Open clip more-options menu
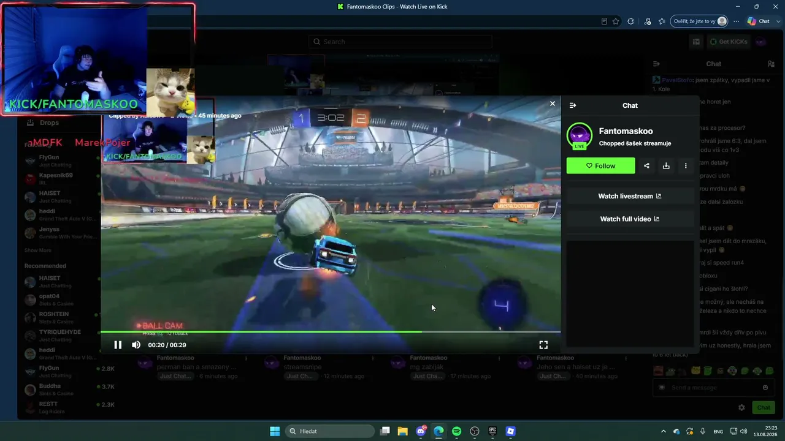The height and width of the screenshot is (441, 785). 686,165
